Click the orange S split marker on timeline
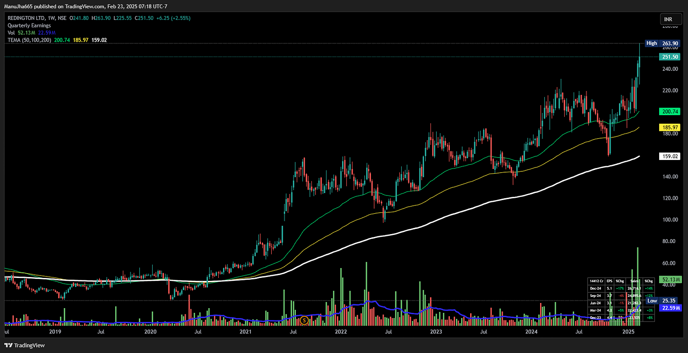 point(304,320)
